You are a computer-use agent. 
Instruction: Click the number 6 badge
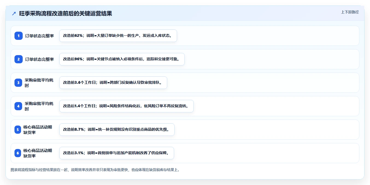(x=18, y=153)
